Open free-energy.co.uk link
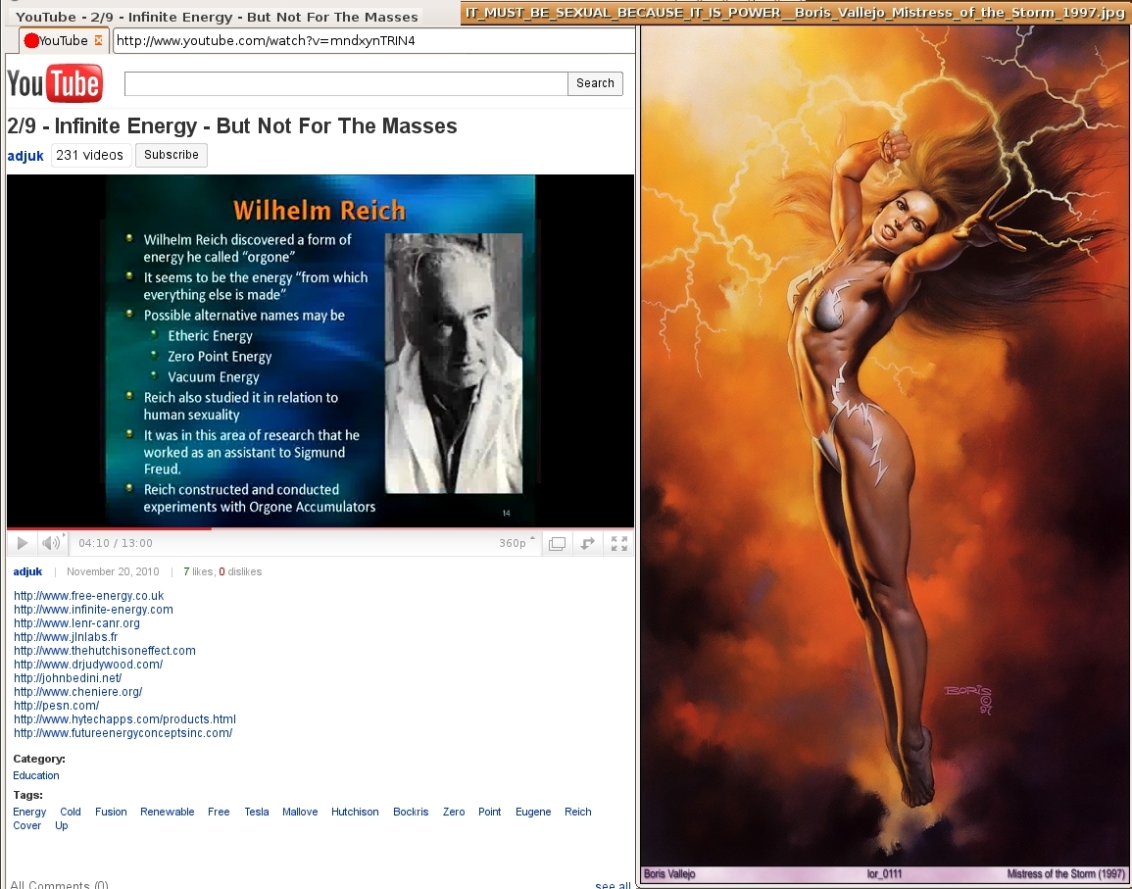The height and width of the screenshot is (889, 1132). [89, 596]
